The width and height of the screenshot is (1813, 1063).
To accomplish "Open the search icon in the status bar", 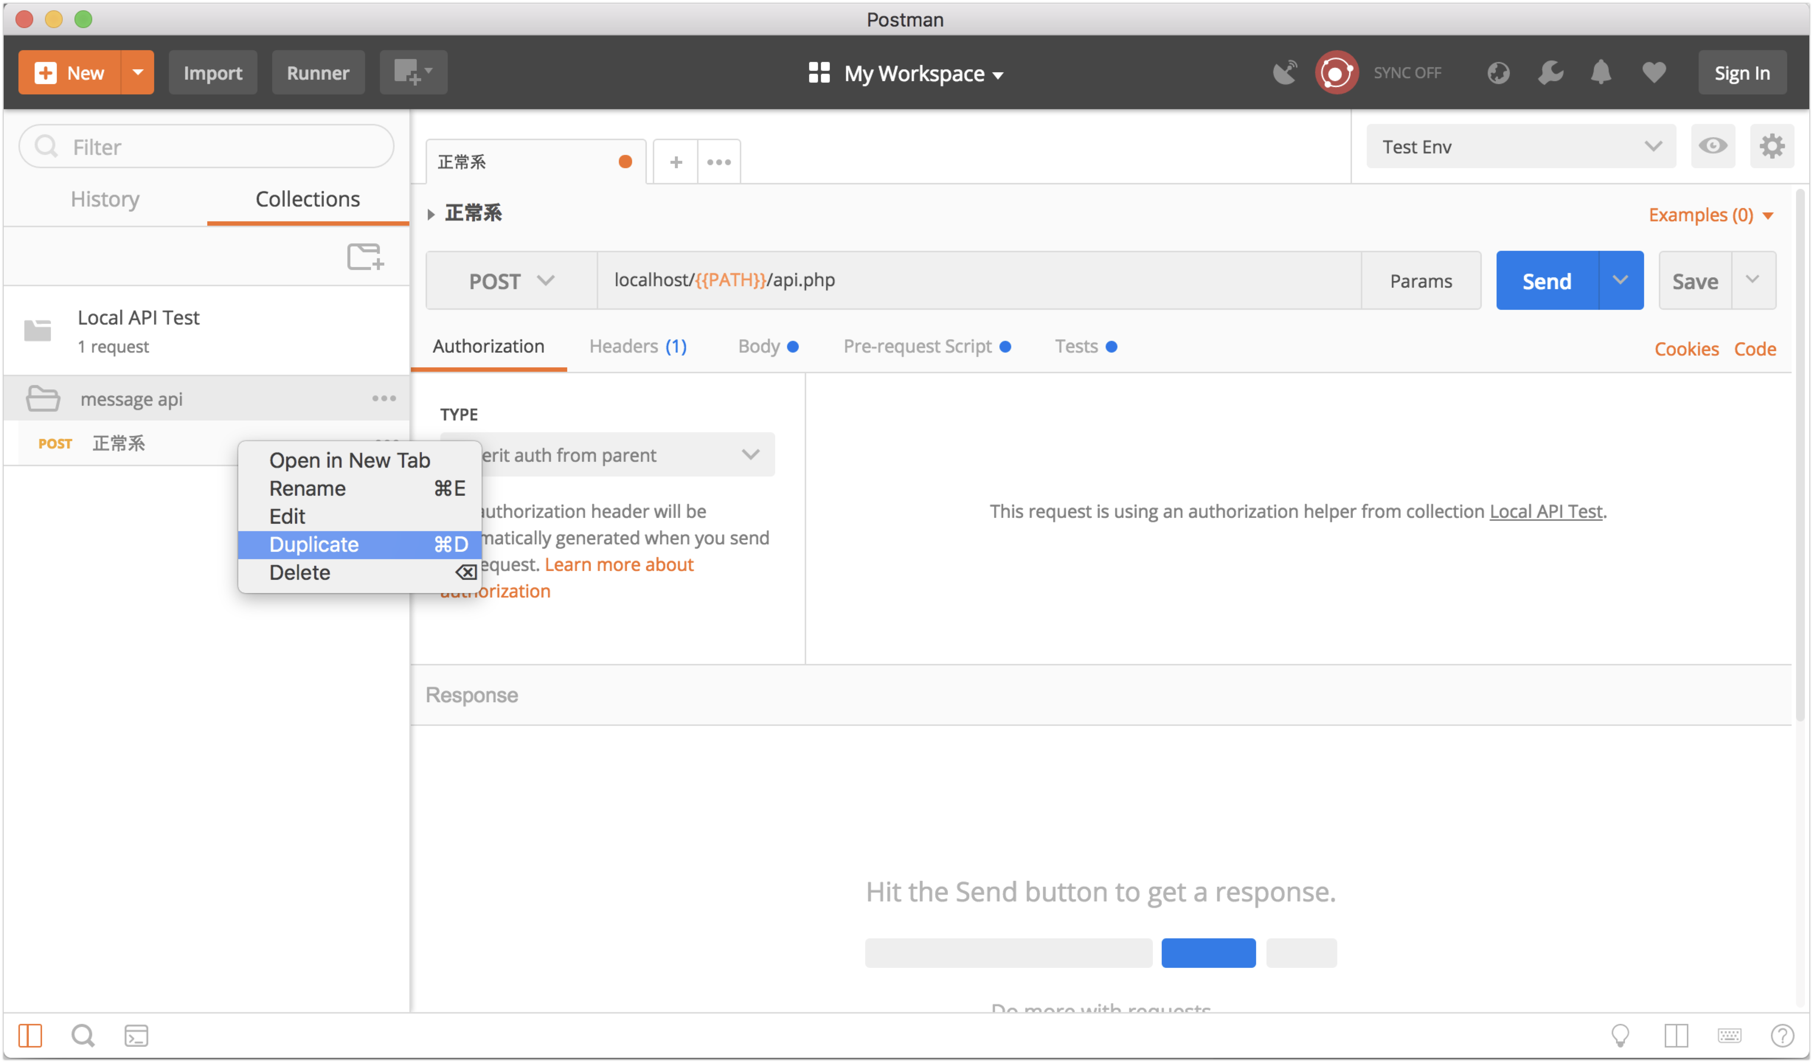I will pyautogui.click(x=83, y=1036).
